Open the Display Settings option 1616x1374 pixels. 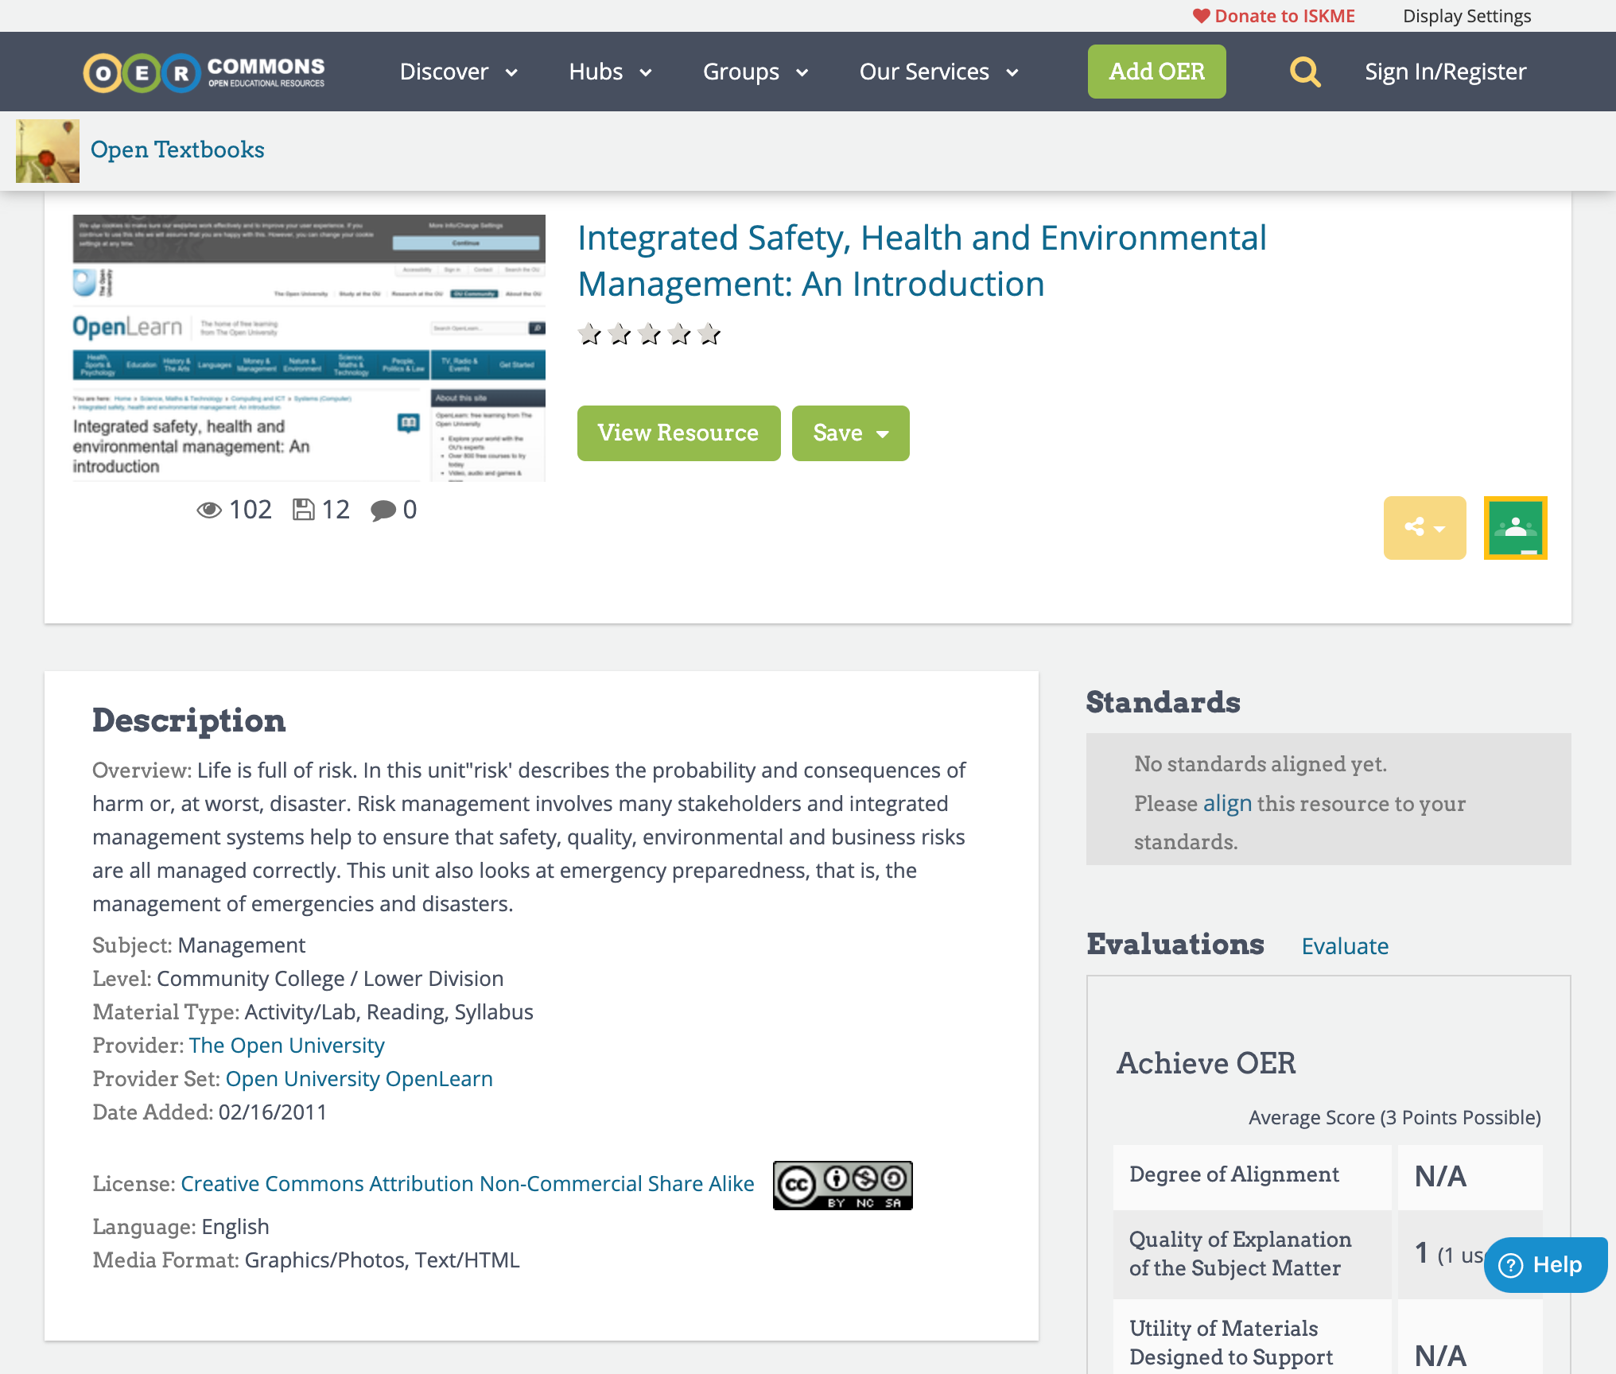point(1466,16)
